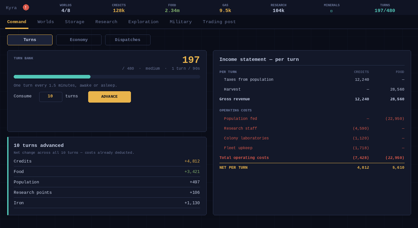Click the red alert badge beside Kyra
The width and height of the screenshot is (418, 228).
pos(26,7)
